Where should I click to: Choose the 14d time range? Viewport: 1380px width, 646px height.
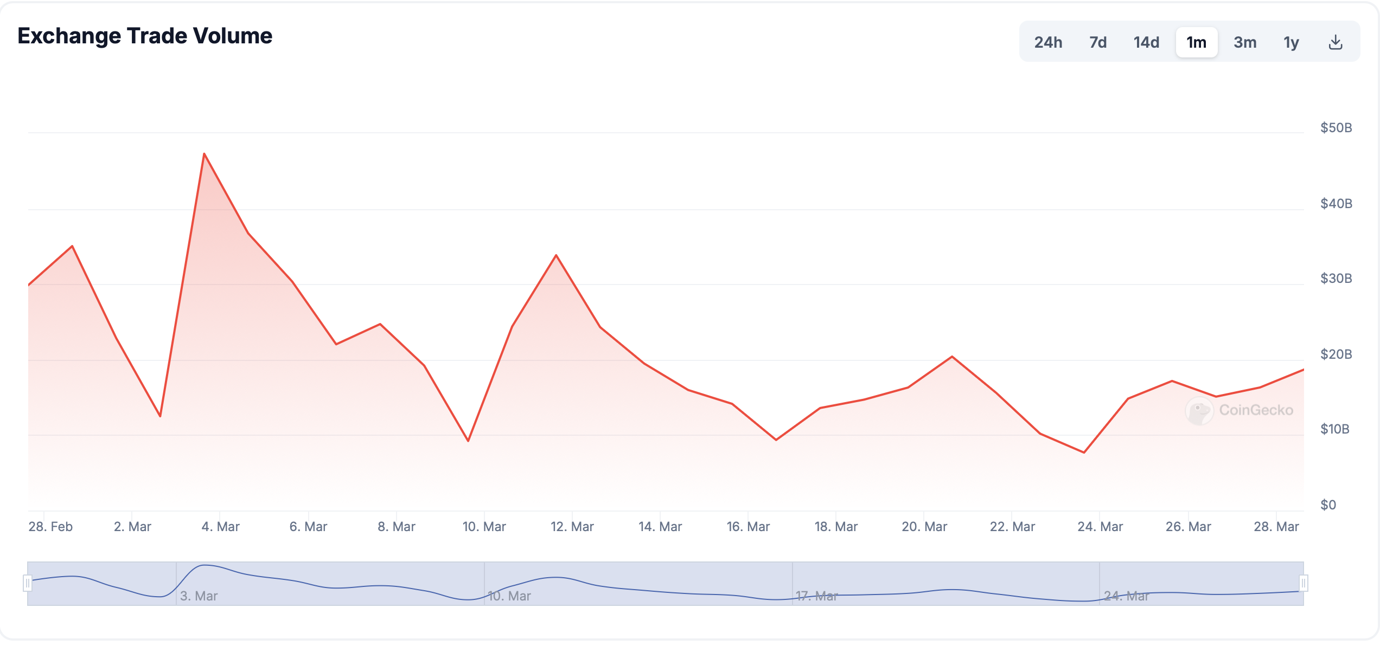point(1146,42)
